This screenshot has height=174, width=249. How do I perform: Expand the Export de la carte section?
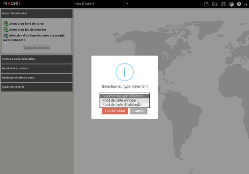tap(69, 87)
